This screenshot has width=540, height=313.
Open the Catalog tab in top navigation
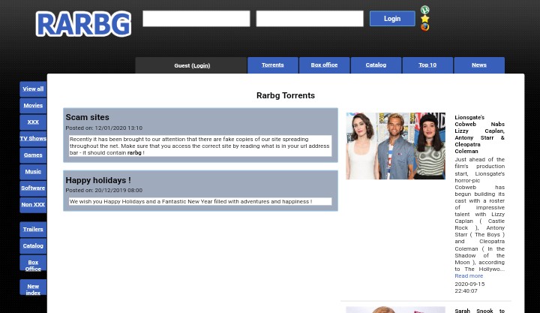(376, 65)
